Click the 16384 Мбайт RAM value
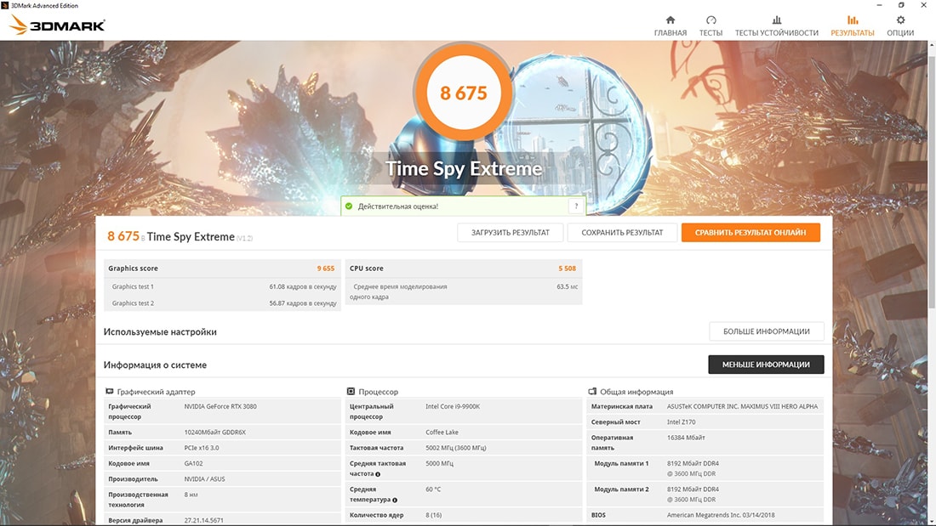 (x=686, y=438)
